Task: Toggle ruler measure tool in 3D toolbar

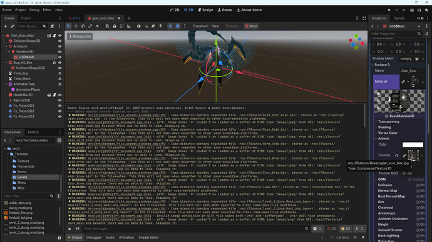Action: (x=129, y=26)
